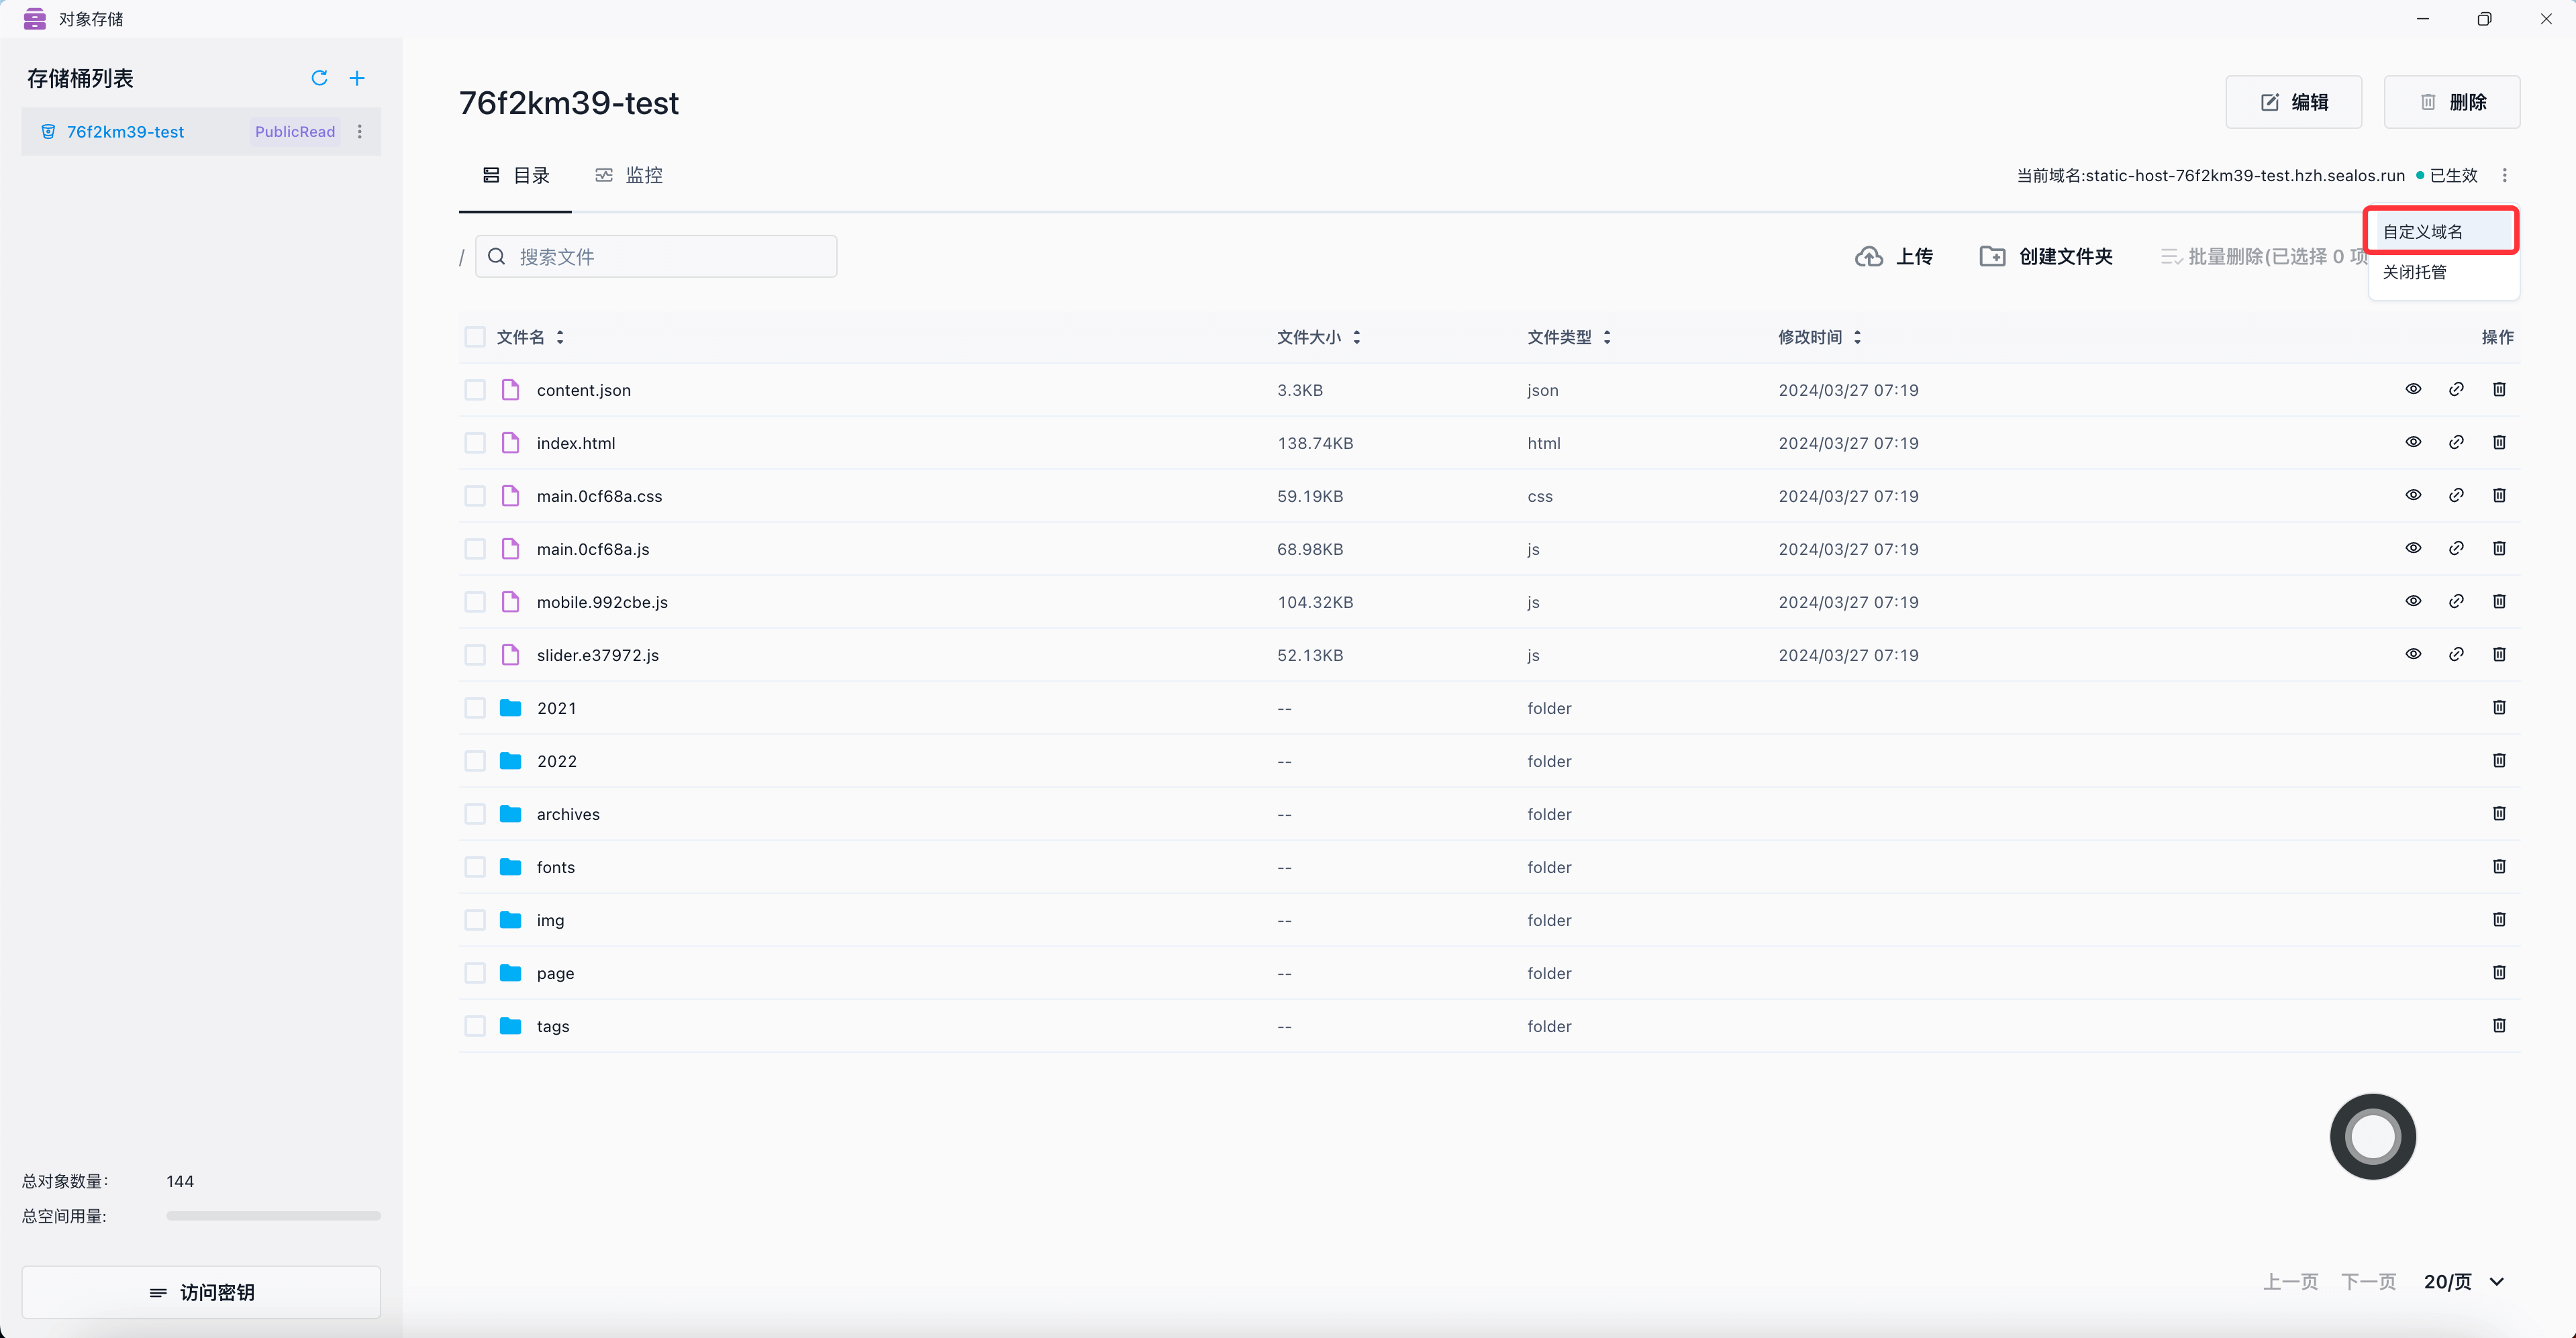Viewport: 2576px width, 1338px height.
Task: Check the archives folder checkbox
Action: 475,814
